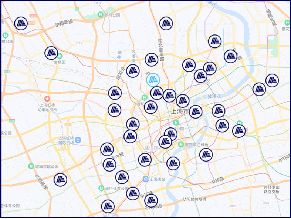Select the store marker above 南北高架路 label
This screenshot has height=219, width=291.
[166, 23]
